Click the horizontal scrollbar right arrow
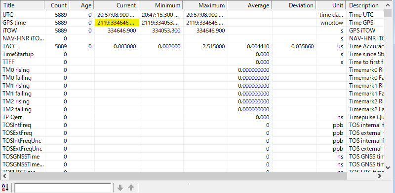Screen dimensions: 395x193 [x=380, y=176]
